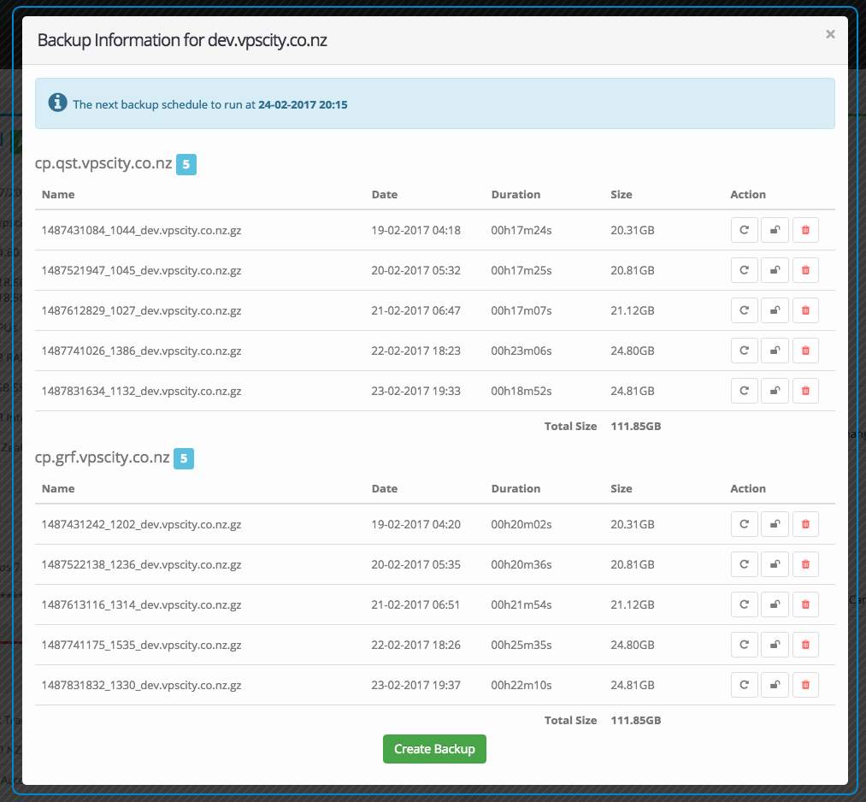Select file name 1487831634_1132_dev.vpscity.co.nz.gz

point(141,392)
